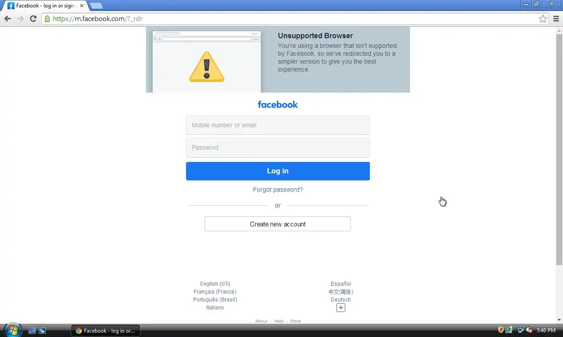Click the browser forward arrow
563x337 pixels.
20,18
